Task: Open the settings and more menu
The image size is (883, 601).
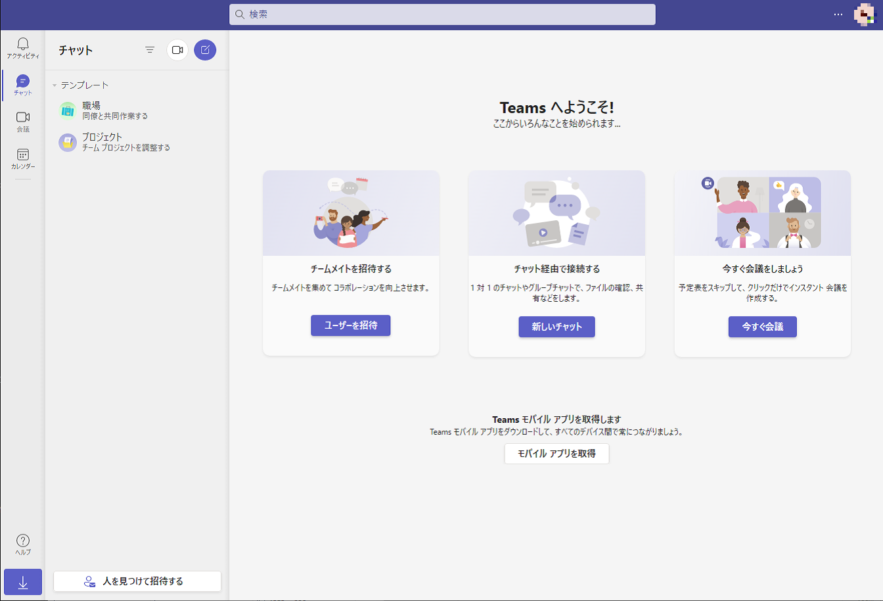Action: (838, 14)
